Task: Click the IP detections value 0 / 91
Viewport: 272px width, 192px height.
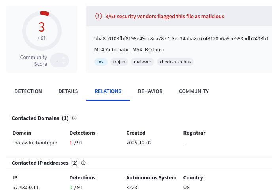Action: [x=76, y=188]
